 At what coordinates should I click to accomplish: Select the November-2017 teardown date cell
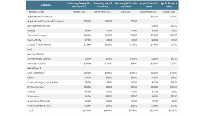coord(103,12)
